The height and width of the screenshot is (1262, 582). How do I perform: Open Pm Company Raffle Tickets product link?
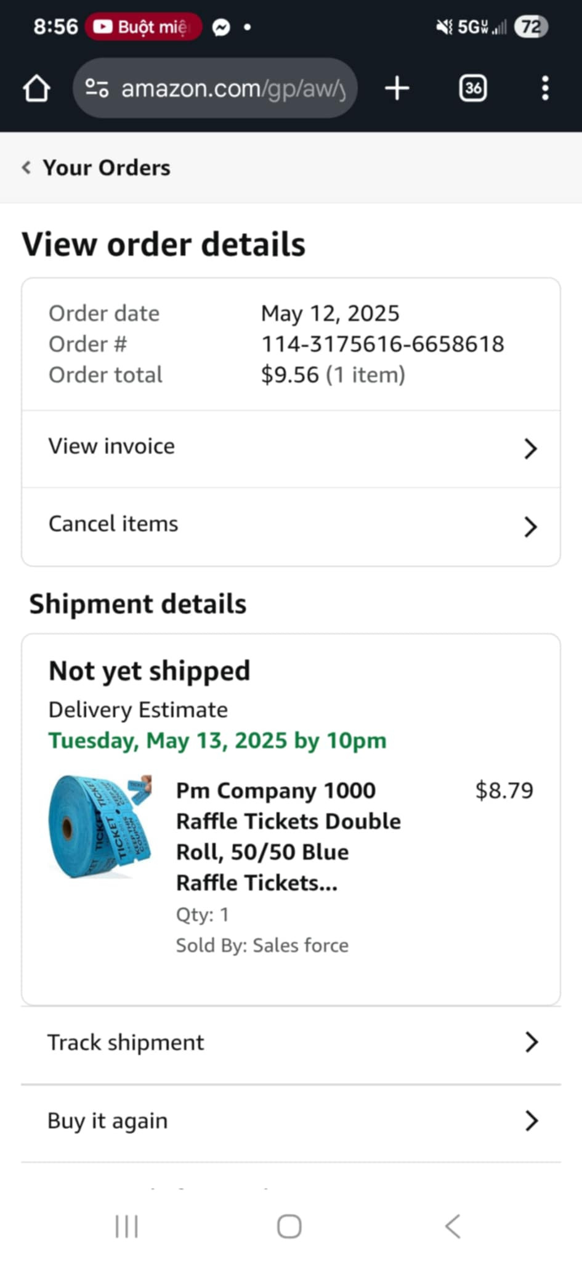(288, 836)
